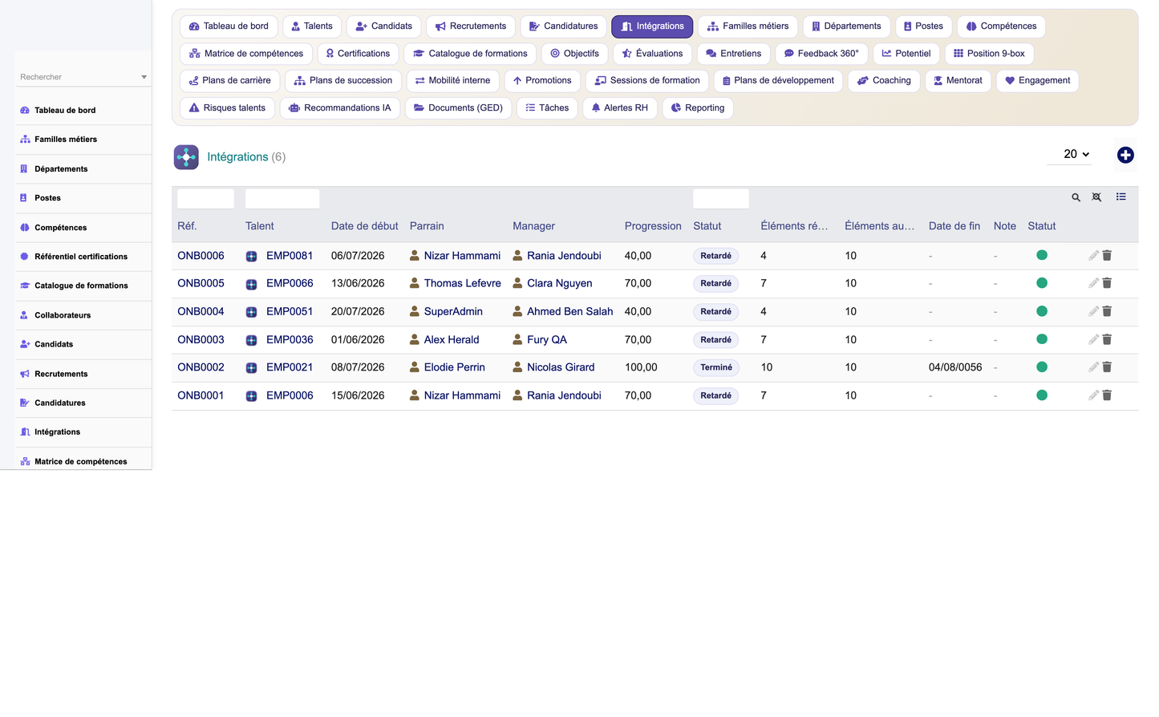This screenshot has height=717, width=1159.
Task: Switch to the Position 9-box tab
Action: 989,54
